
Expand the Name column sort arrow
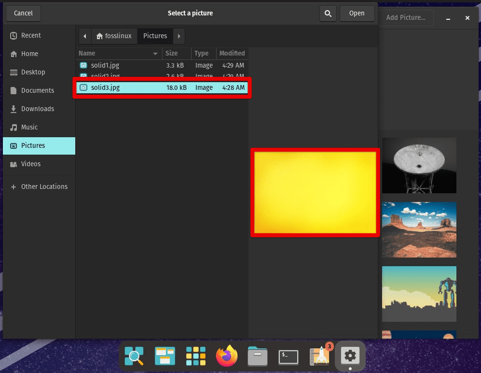click(x=155, y=54)
